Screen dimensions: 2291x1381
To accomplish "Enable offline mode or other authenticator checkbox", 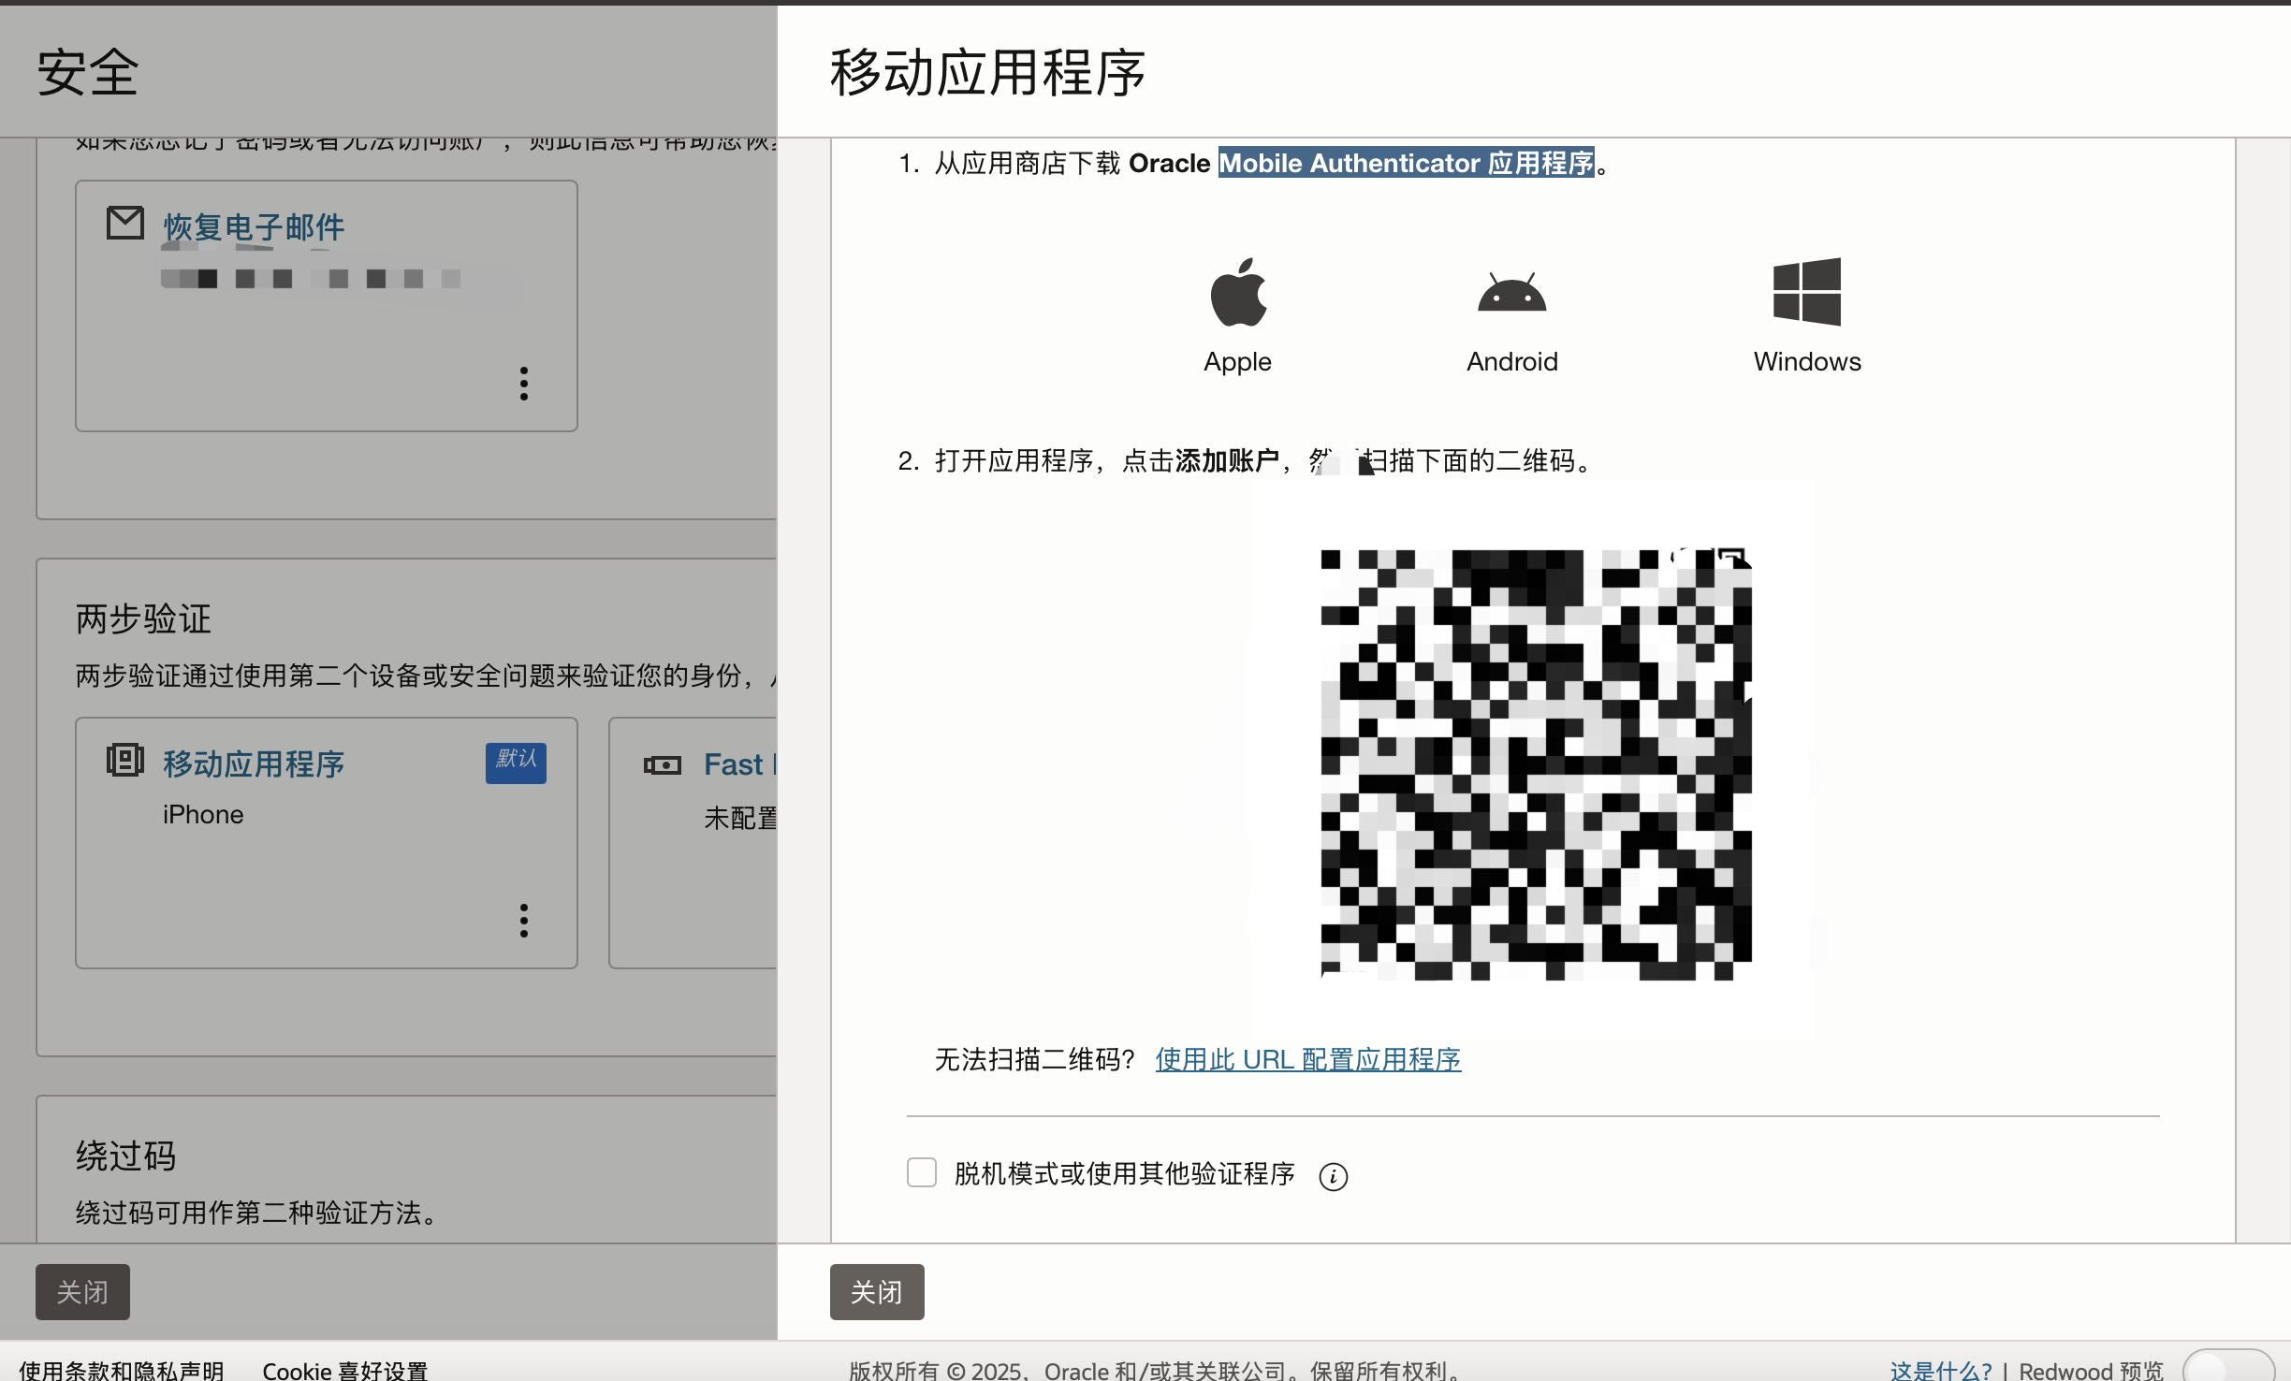I will click(922, 1172).
